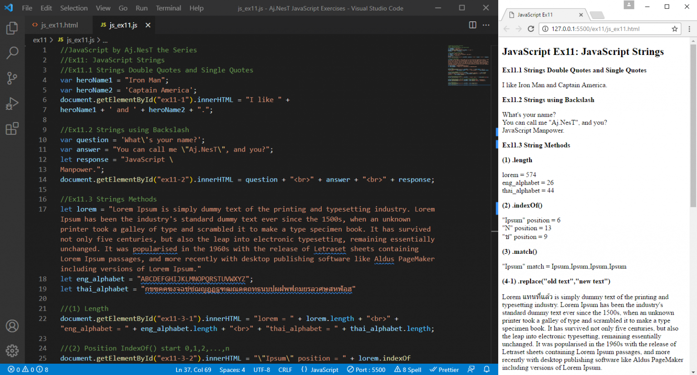Split the editor to the right
The width and height of the screenshot is (697, 375).
pos(472,25)
